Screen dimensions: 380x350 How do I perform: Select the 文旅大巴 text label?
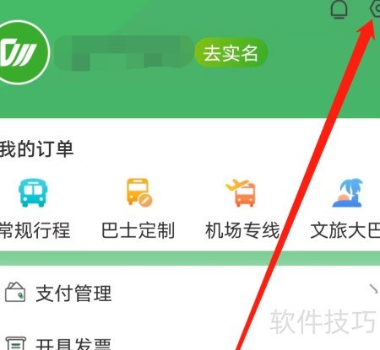click(x=345, y=230)
